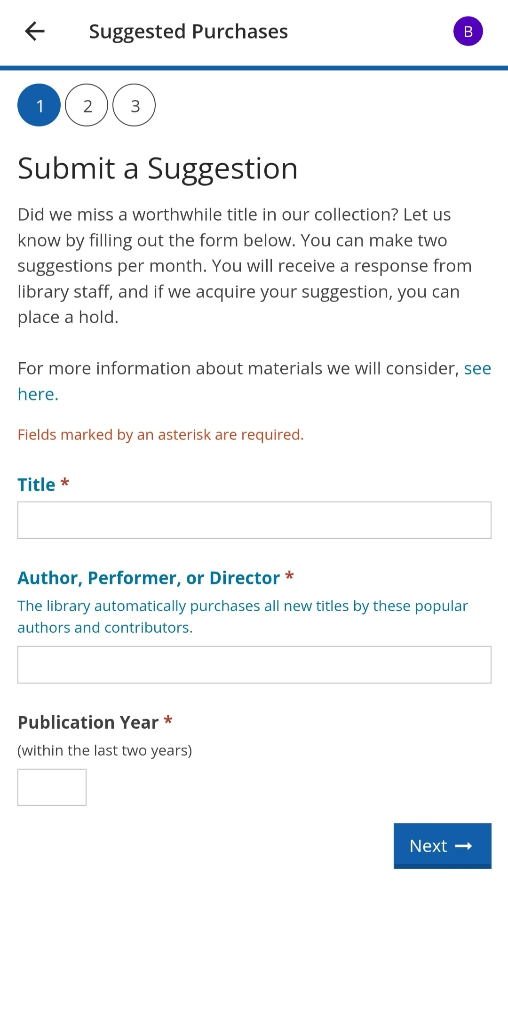This screenshot has width=508, height=1012.
Task: Click the Submit a Suggestion heading
Action: pos(158,168)
